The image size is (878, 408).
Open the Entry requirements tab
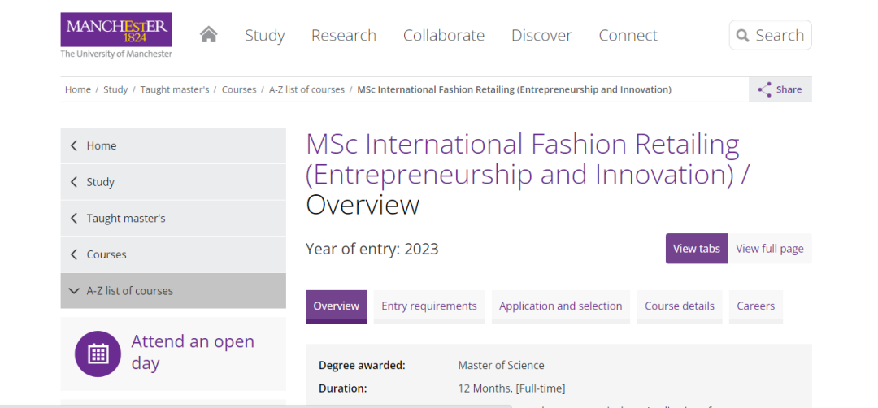(428, 306)
